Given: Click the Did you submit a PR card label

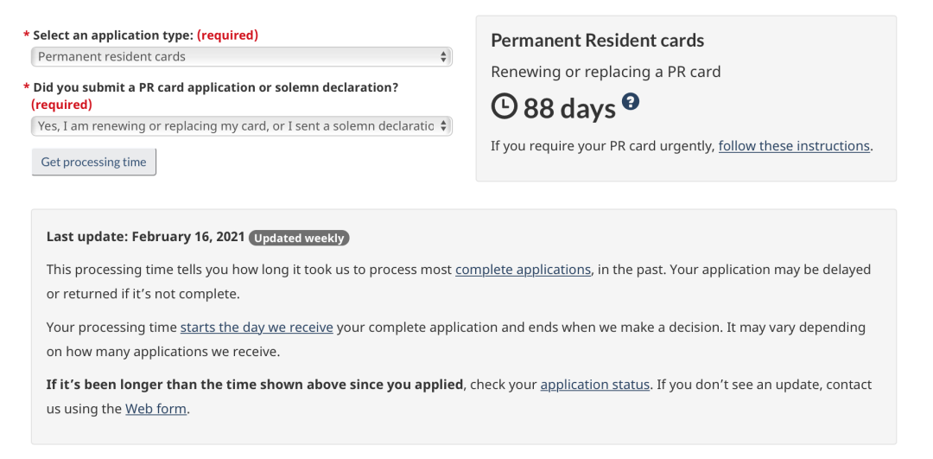Looking at the screenshot, I should point(215,88).
